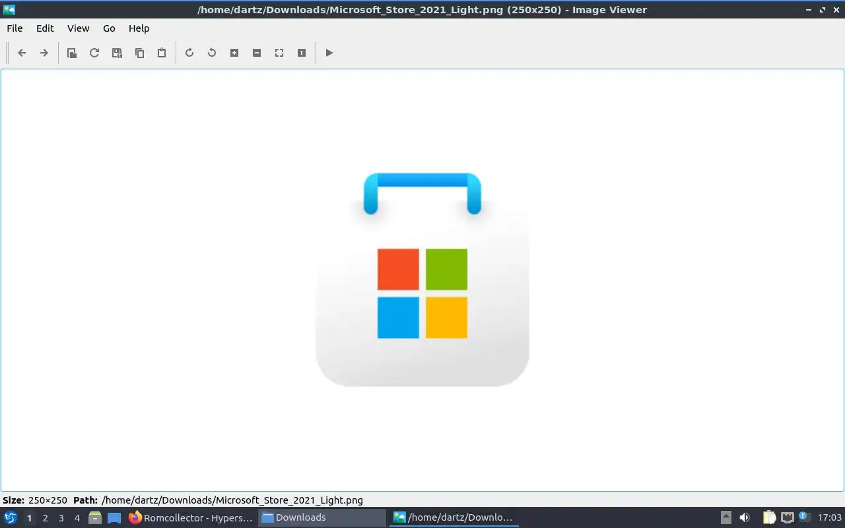Open the Edit menu
The width and height of the screenshot is (845, 528).
45,28
